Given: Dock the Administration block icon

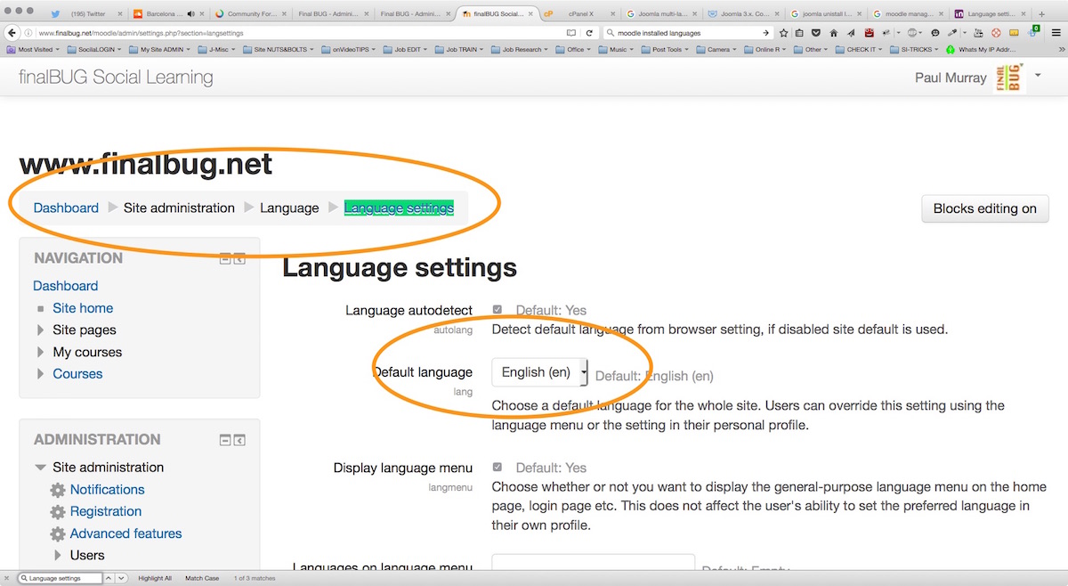Looking at the screenshot, I should (239, 440).
